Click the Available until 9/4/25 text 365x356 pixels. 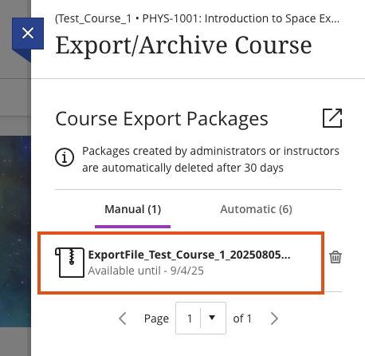coord(146,271)
